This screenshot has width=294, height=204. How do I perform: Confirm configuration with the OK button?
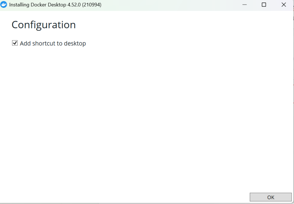click(x=271, y=197)
